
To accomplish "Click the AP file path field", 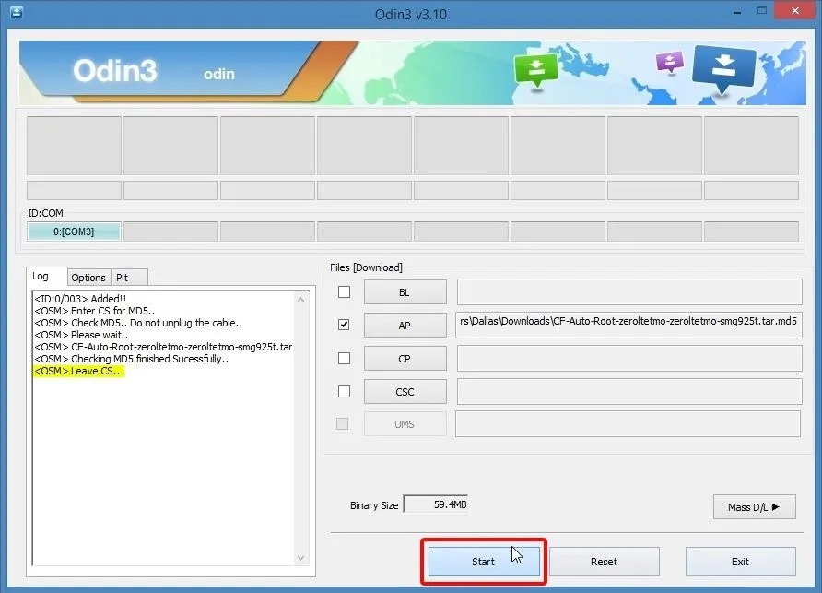I will tap(628, 325).
